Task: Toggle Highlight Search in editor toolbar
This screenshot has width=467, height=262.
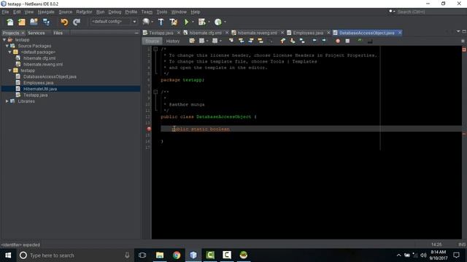Action: pos(260,41)
